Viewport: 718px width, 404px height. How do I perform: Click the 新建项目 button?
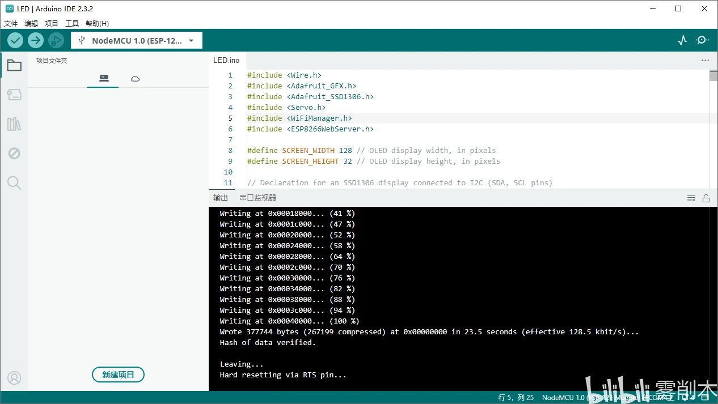pyautogui.click(x=118, y=375)
